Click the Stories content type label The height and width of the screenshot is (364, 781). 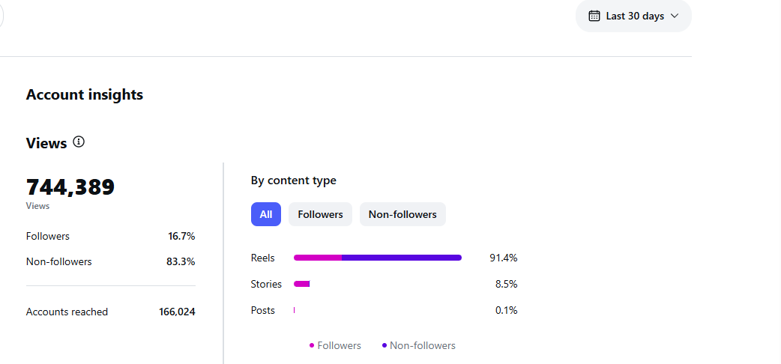(266, 284)
